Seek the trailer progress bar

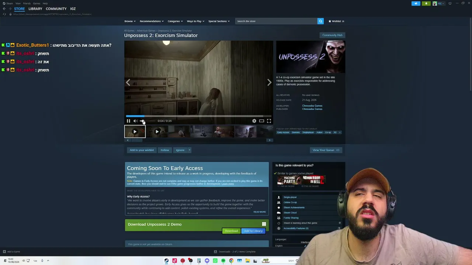[198, 116]
